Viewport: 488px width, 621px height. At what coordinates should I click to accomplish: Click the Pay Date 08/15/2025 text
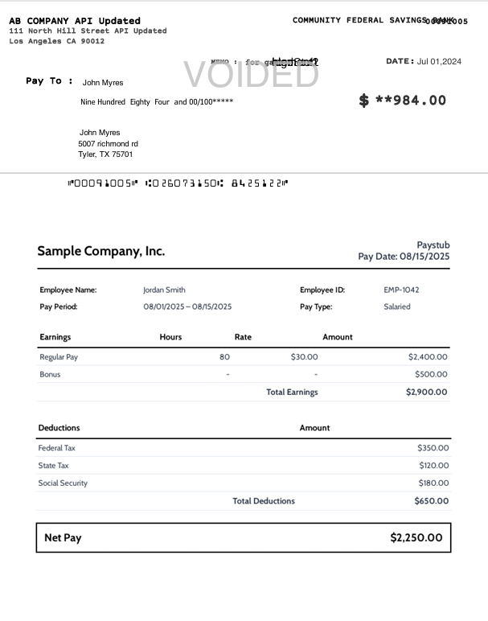click(x=404, y=257)
